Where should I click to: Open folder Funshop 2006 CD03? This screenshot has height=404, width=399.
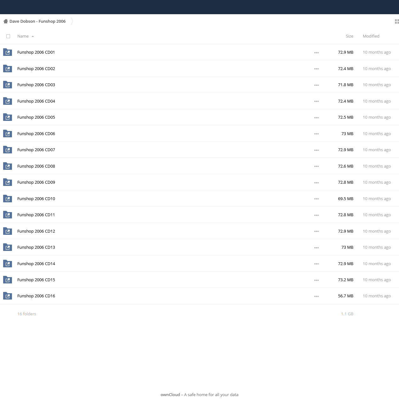[x=36, y=85]
